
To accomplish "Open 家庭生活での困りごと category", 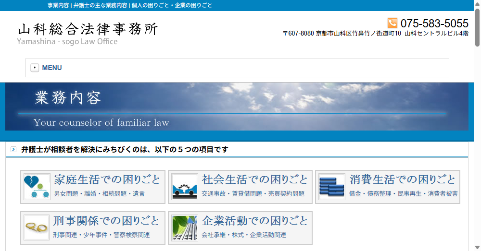I will 107,180.
